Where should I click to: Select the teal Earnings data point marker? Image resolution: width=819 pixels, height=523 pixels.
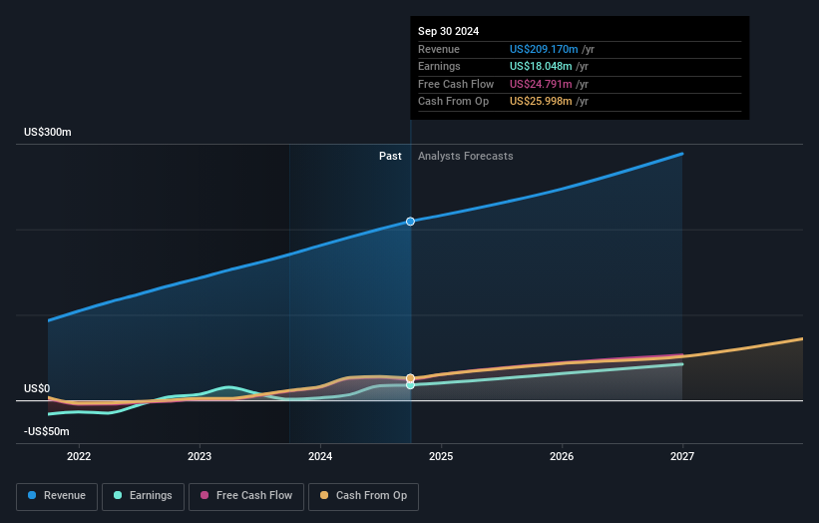pyautogui.click(x=411, y=385)
